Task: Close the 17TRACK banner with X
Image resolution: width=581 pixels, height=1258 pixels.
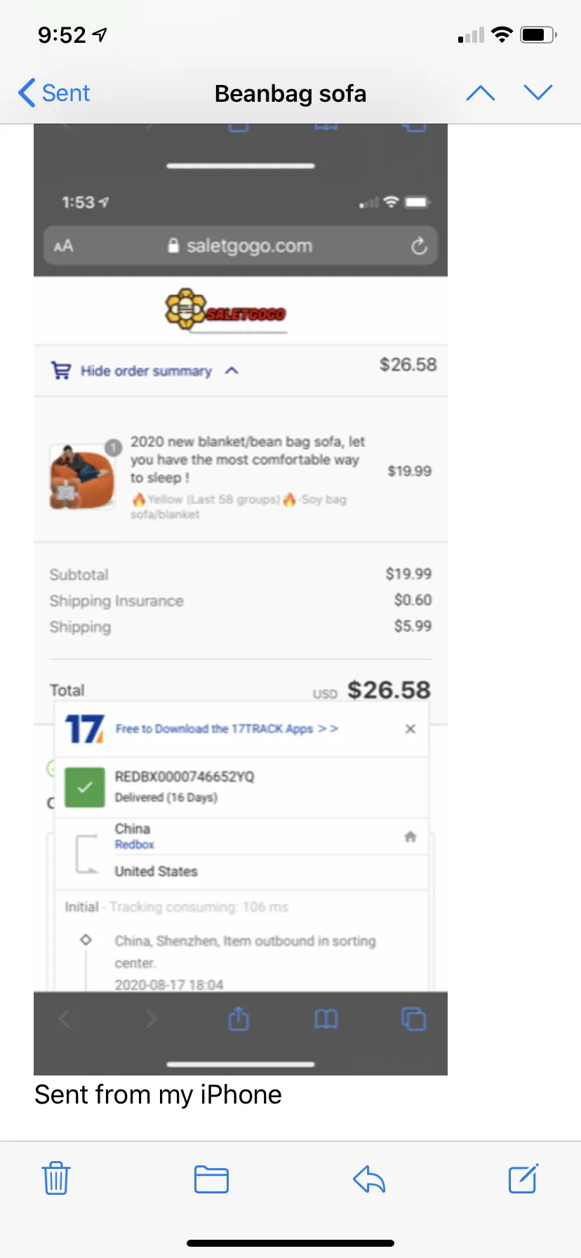Action: click(x=410, y=729)
